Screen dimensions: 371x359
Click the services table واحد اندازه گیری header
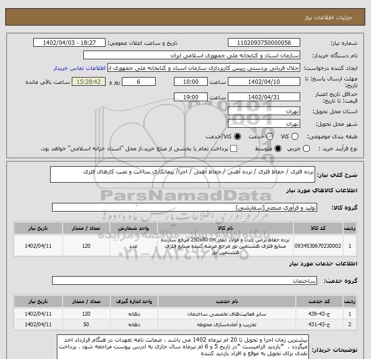134,301
